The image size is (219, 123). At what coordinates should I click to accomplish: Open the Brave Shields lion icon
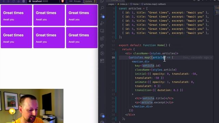62,1
